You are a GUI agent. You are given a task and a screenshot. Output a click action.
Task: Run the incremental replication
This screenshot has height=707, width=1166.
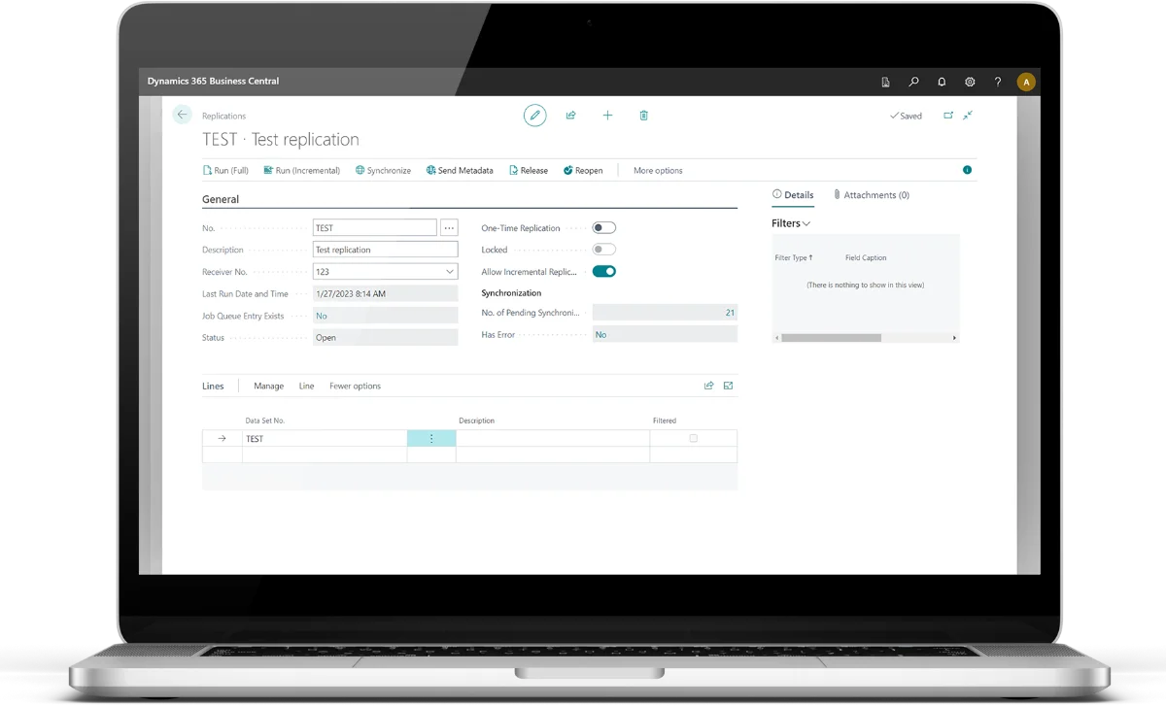pyautogui.click(x=302, y=171)
